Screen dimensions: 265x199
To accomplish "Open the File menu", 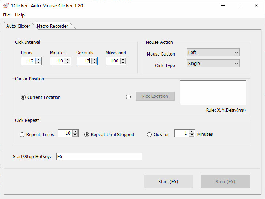I will (7, 15).
